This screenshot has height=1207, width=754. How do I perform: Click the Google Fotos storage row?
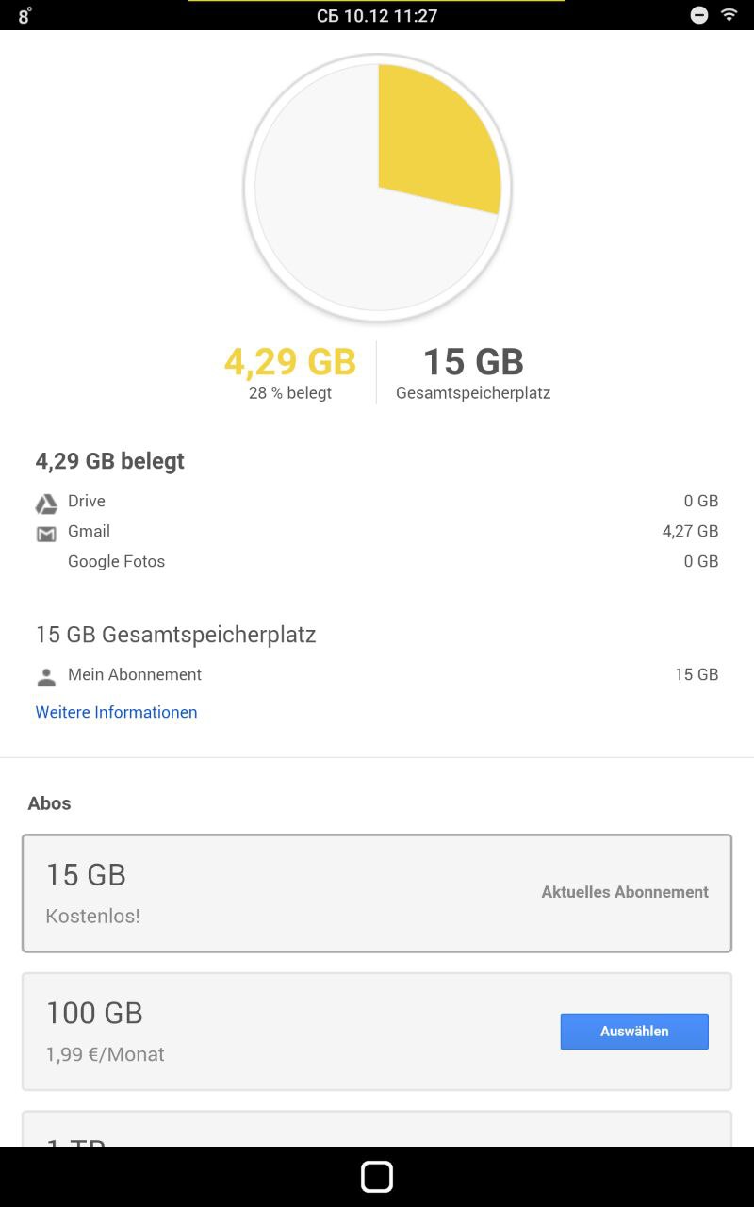coord(377,561)
